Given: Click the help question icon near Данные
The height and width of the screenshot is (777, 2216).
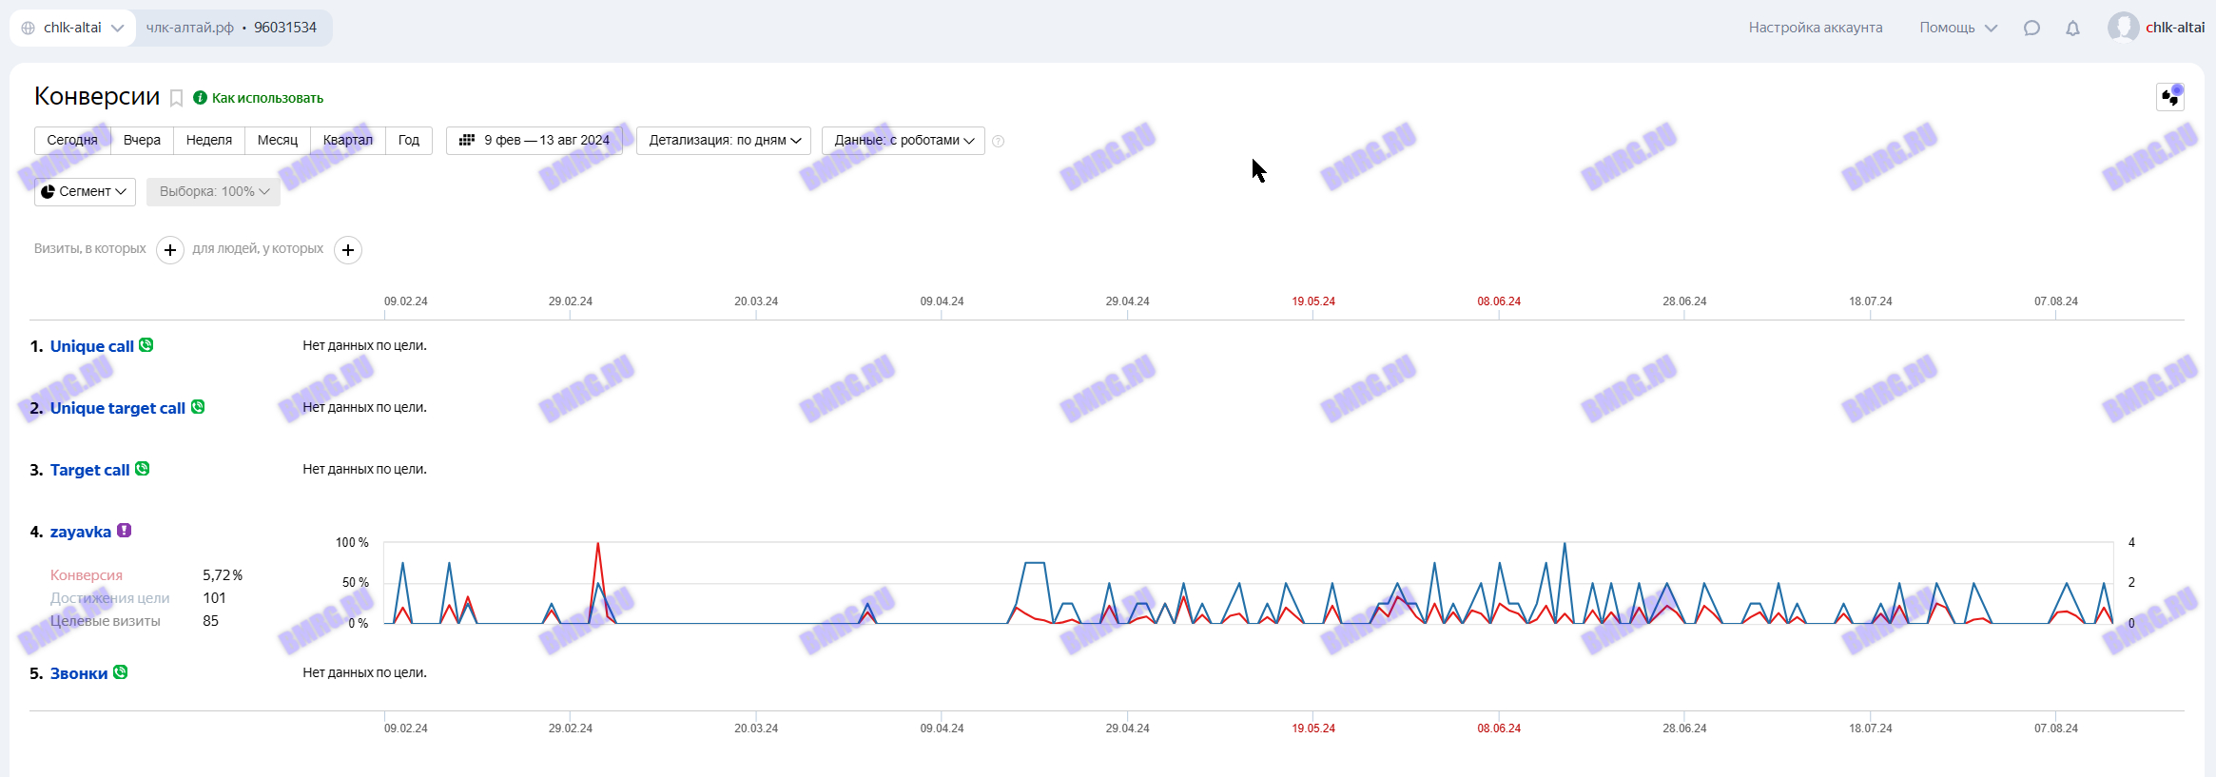Looking at the screenshot, I should click(998, 141).
